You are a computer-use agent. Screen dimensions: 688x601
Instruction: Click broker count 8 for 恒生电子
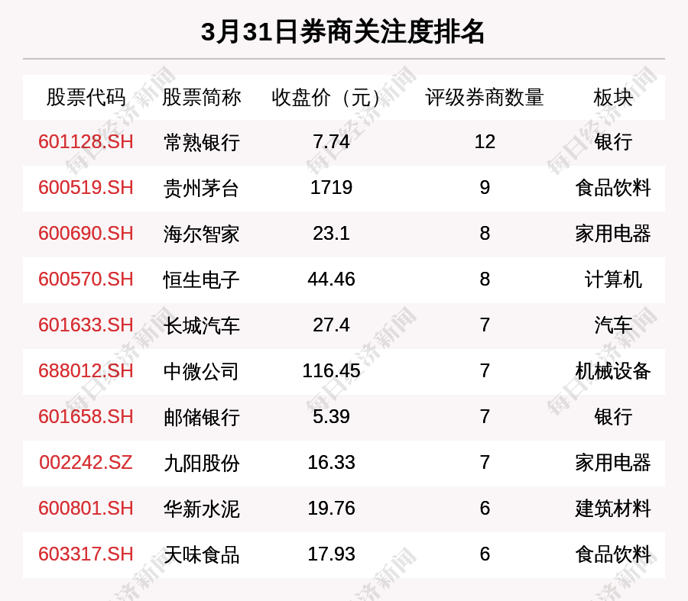click(x=485, y=279)
